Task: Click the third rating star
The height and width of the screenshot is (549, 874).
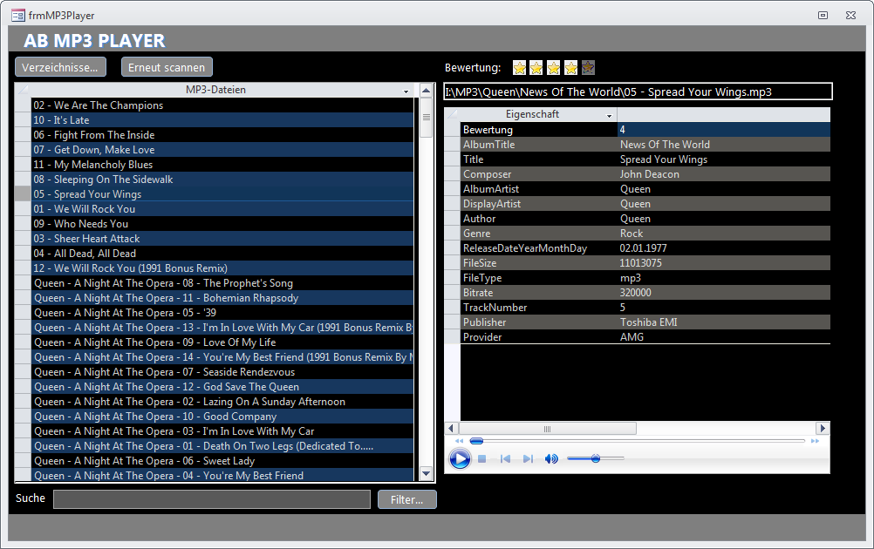Action: click(554, 67)
